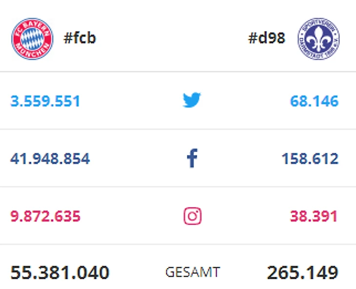Select Bayern's Twitter count 3.559.551

click(x=45, y=102)
